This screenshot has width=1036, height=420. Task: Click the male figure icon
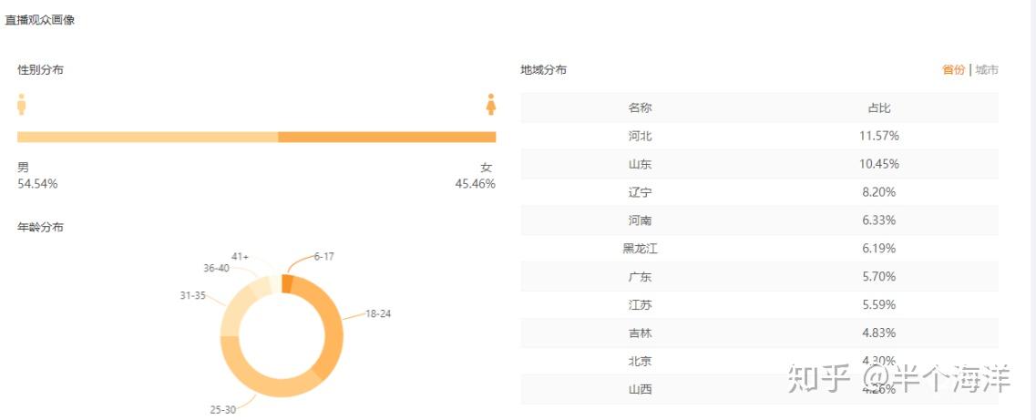click(x=21, y=104)
